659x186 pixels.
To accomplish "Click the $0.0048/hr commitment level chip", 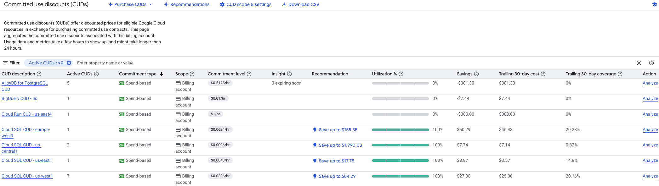I will [220, 160].
